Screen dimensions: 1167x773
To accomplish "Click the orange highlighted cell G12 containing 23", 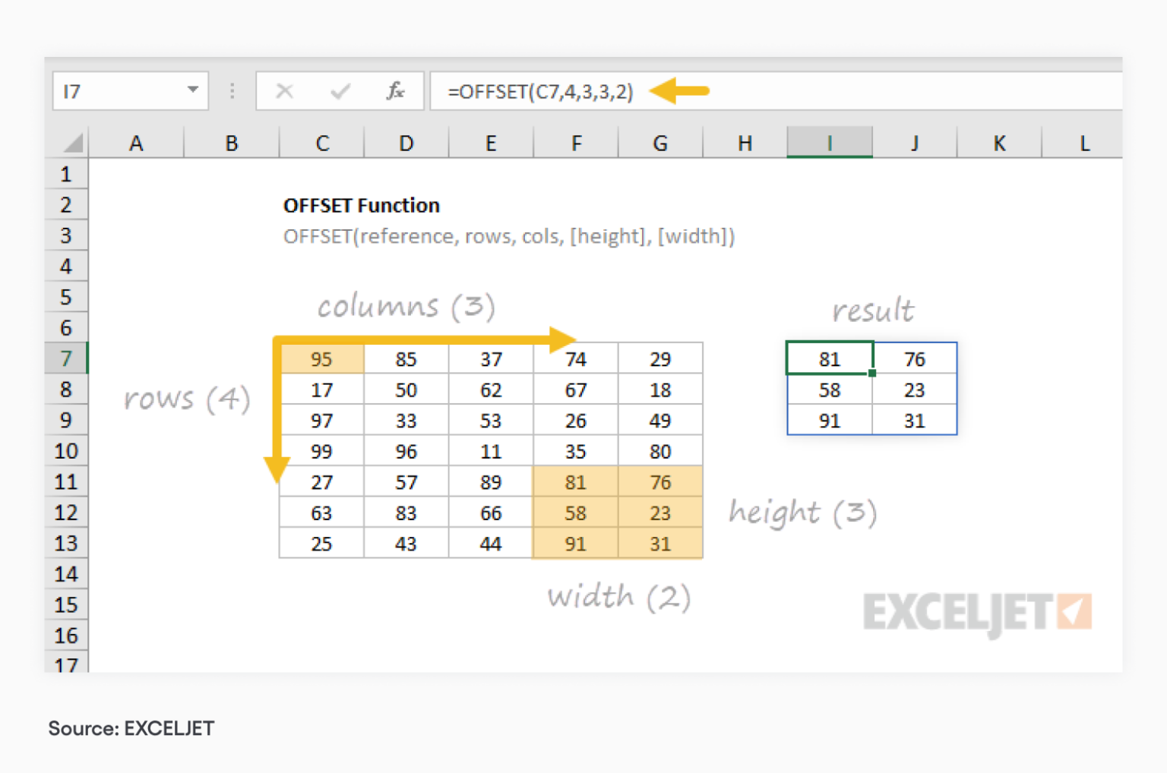I will coord(659,513).
